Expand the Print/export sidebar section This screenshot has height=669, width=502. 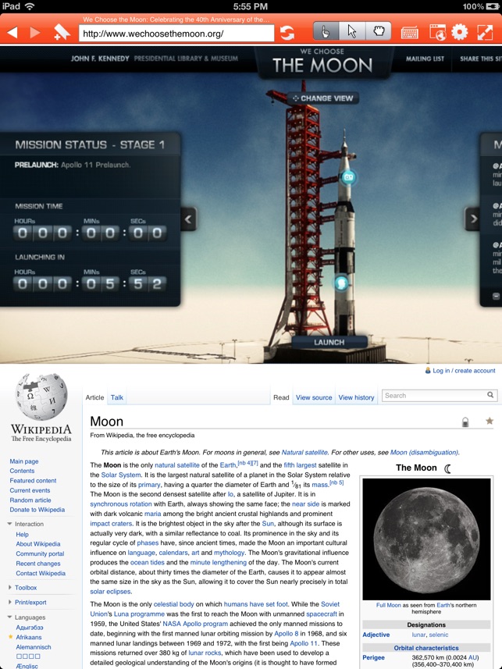pos(30,603)
